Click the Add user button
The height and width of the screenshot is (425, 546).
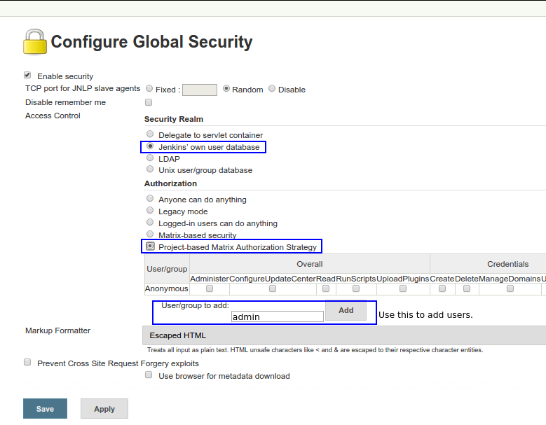(x=346, y=310)
